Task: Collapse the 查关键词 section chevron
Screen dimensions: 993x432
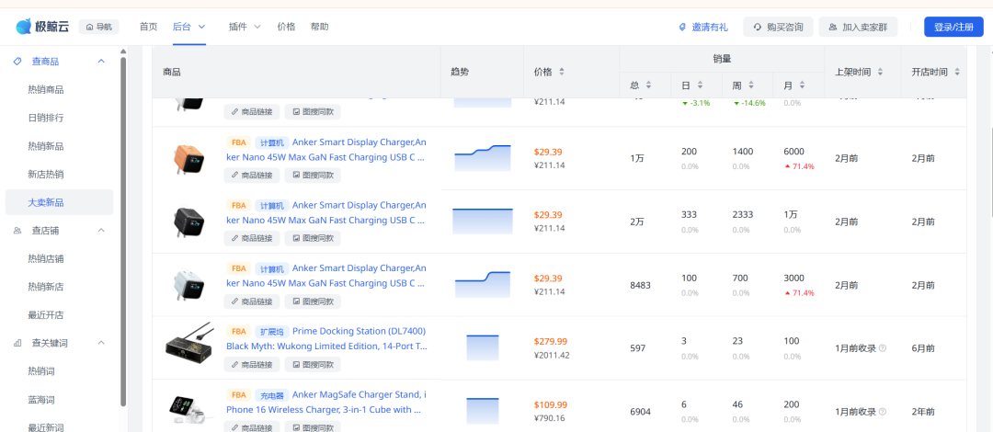Action: (101, 343)
